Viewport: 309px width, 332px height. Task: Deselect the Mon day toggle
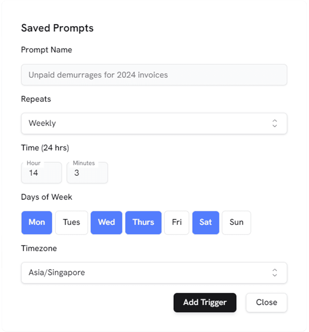pos(37,222)
